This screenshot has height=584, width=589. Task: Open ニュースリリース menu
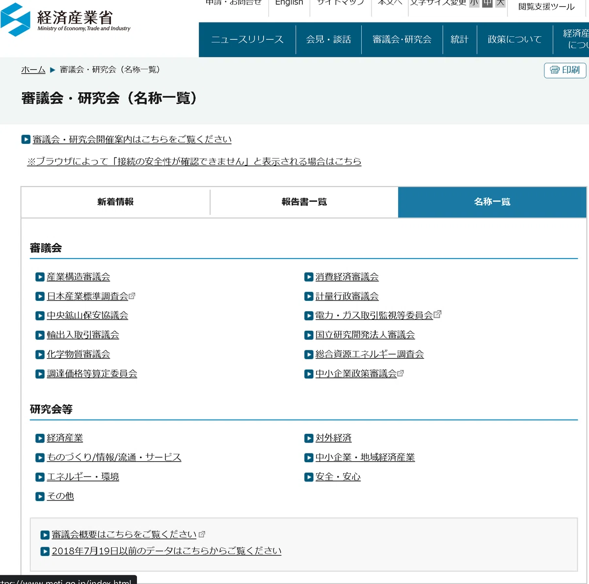click(x=247, y=39)
